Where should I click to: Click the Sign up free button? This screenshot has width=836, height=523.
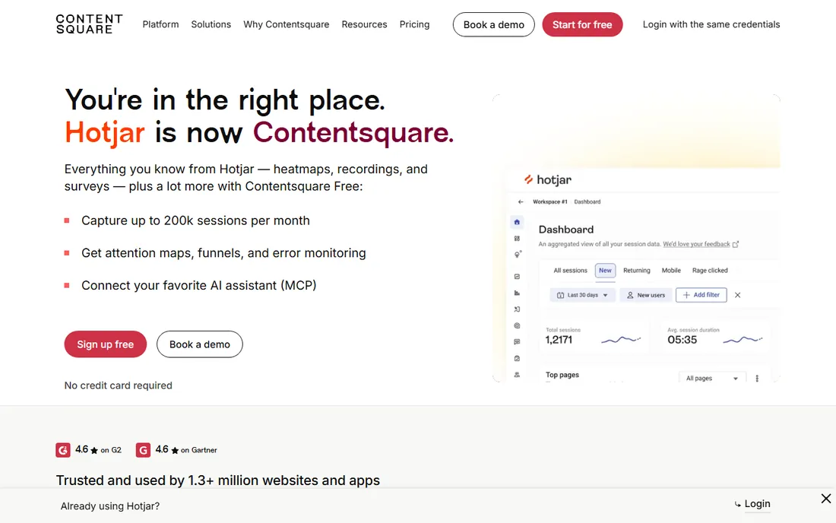pos(106,344)
